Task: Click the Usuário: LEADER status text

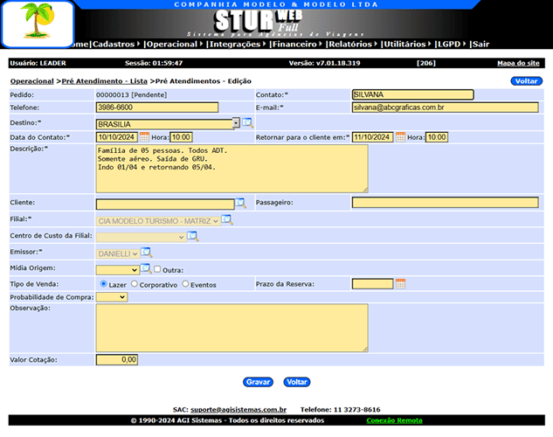Action: pyautogui.click(x=38, y=63)
